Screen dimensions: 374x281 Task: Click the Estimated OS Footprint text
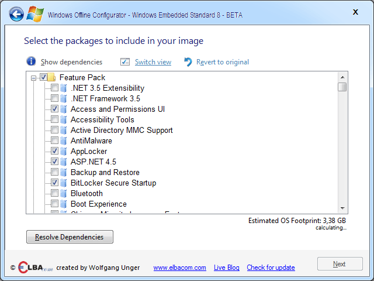(297, 220)
